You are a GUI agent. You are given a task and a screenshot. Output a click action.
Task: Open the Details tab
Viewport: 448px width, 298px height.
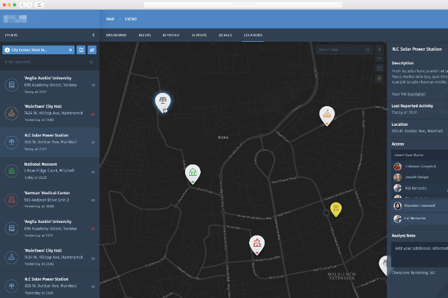coord(225,35)
